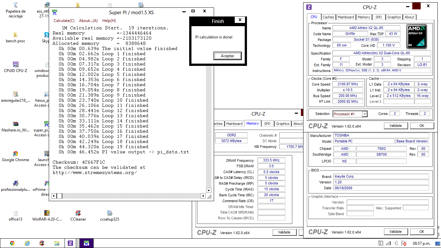441x248 pixels.
Task: Click the volume icon in system tray
Action: 396,243
